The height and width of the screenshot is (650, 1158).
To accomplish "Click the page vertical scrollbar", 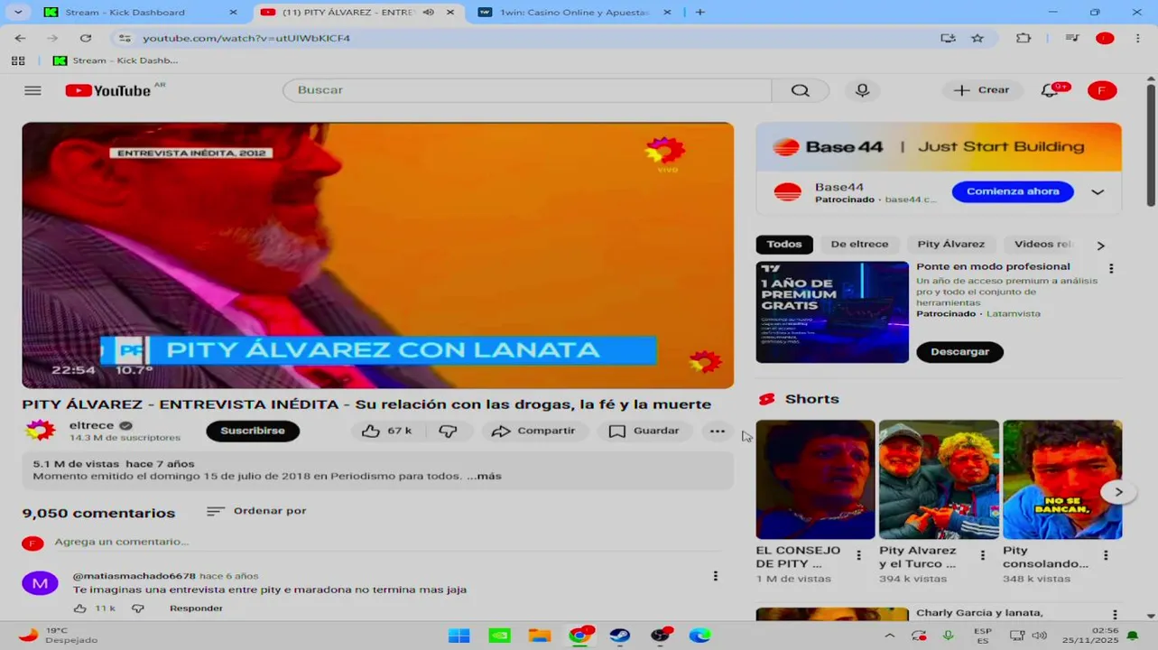I will coord(1151,144).
